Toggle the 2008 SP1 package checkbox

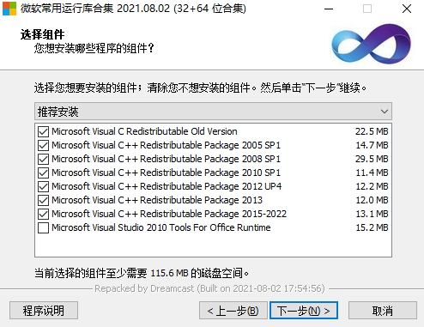click(x=43, y=159)
